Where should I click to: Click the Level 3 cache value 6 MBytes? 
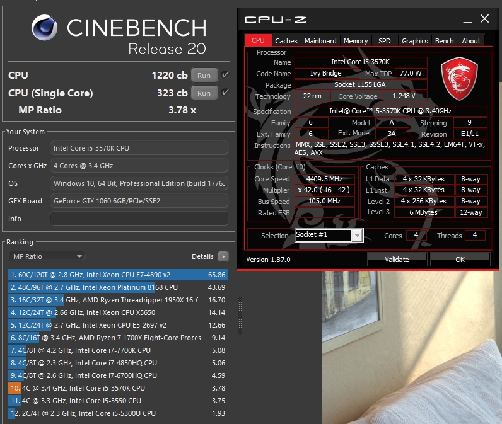(x=424, y=212)
